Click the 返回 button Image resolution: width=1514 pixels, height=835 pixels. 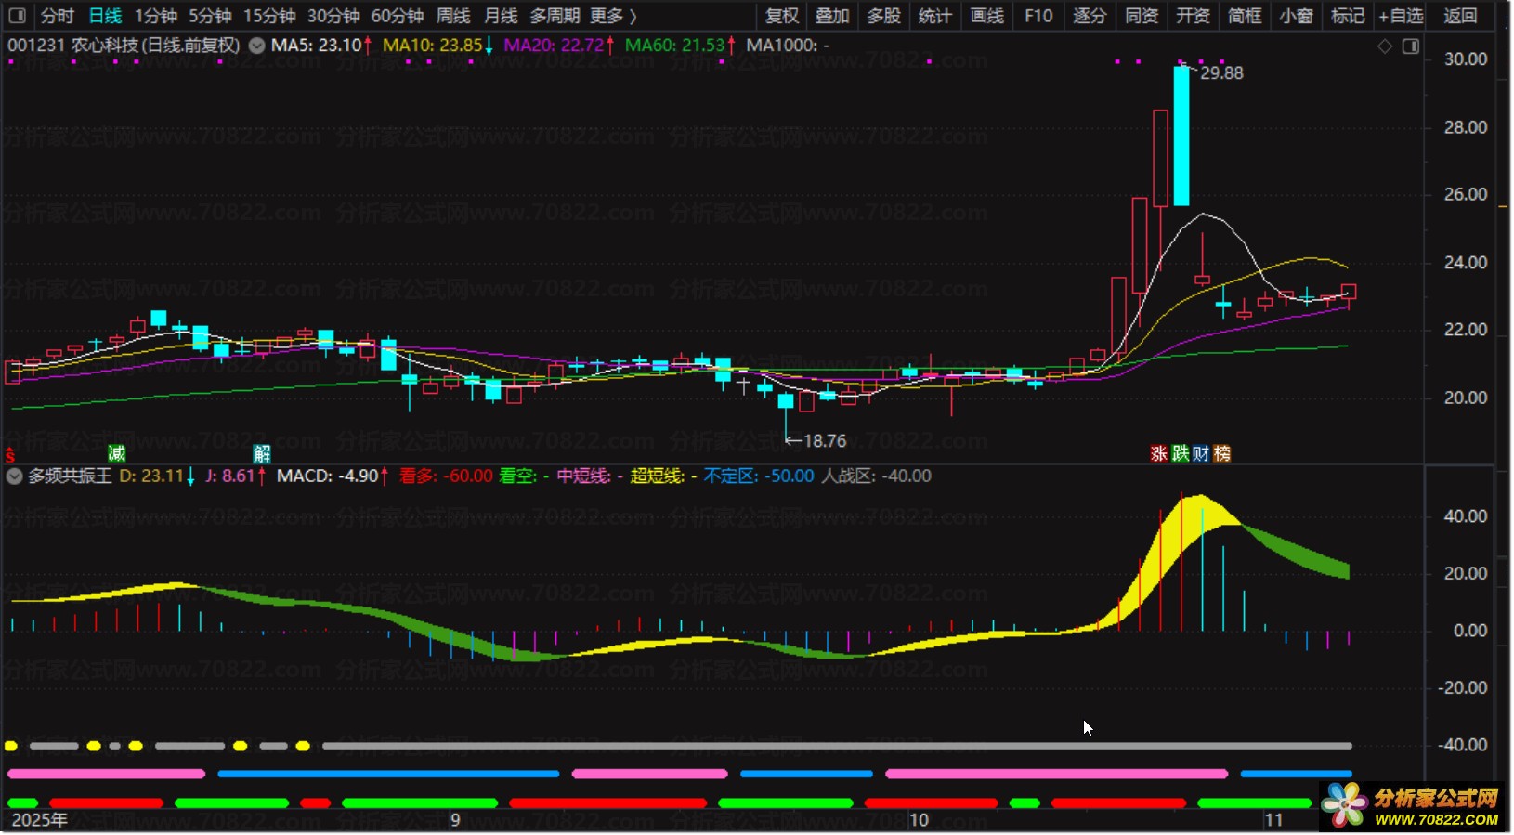click(x=1460, y=16)
